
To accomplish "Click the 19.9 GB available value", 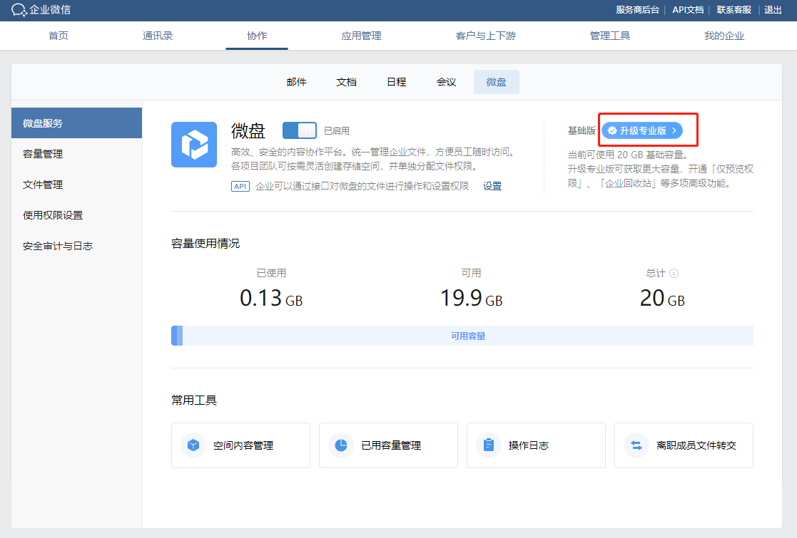I will 471,298.
